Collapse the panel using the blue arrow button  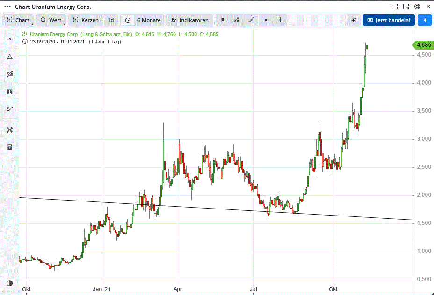point(424,20)
